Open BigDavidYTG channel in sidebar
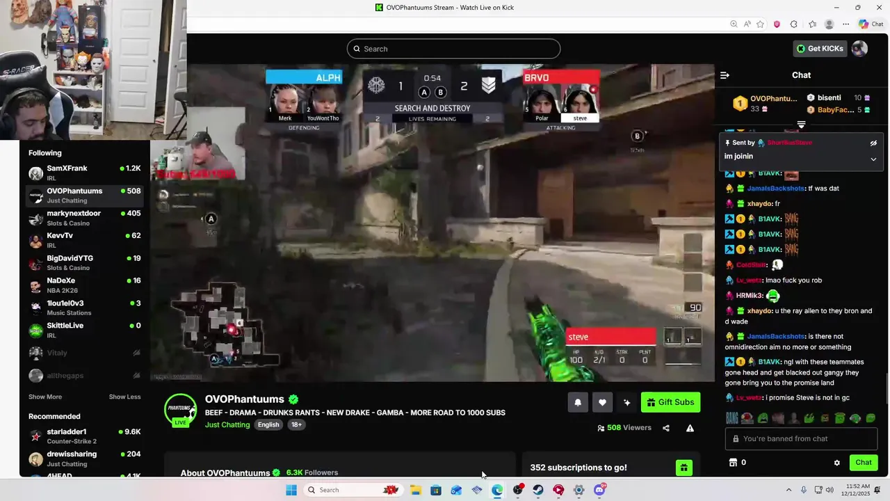 (x=84, y=262)
